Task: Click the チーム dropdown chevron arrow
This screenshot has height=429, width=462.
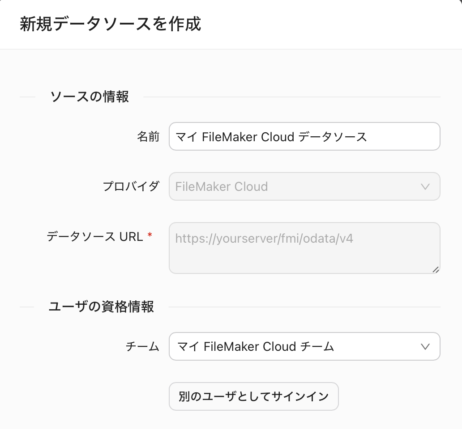Action: tap(425, 346)
